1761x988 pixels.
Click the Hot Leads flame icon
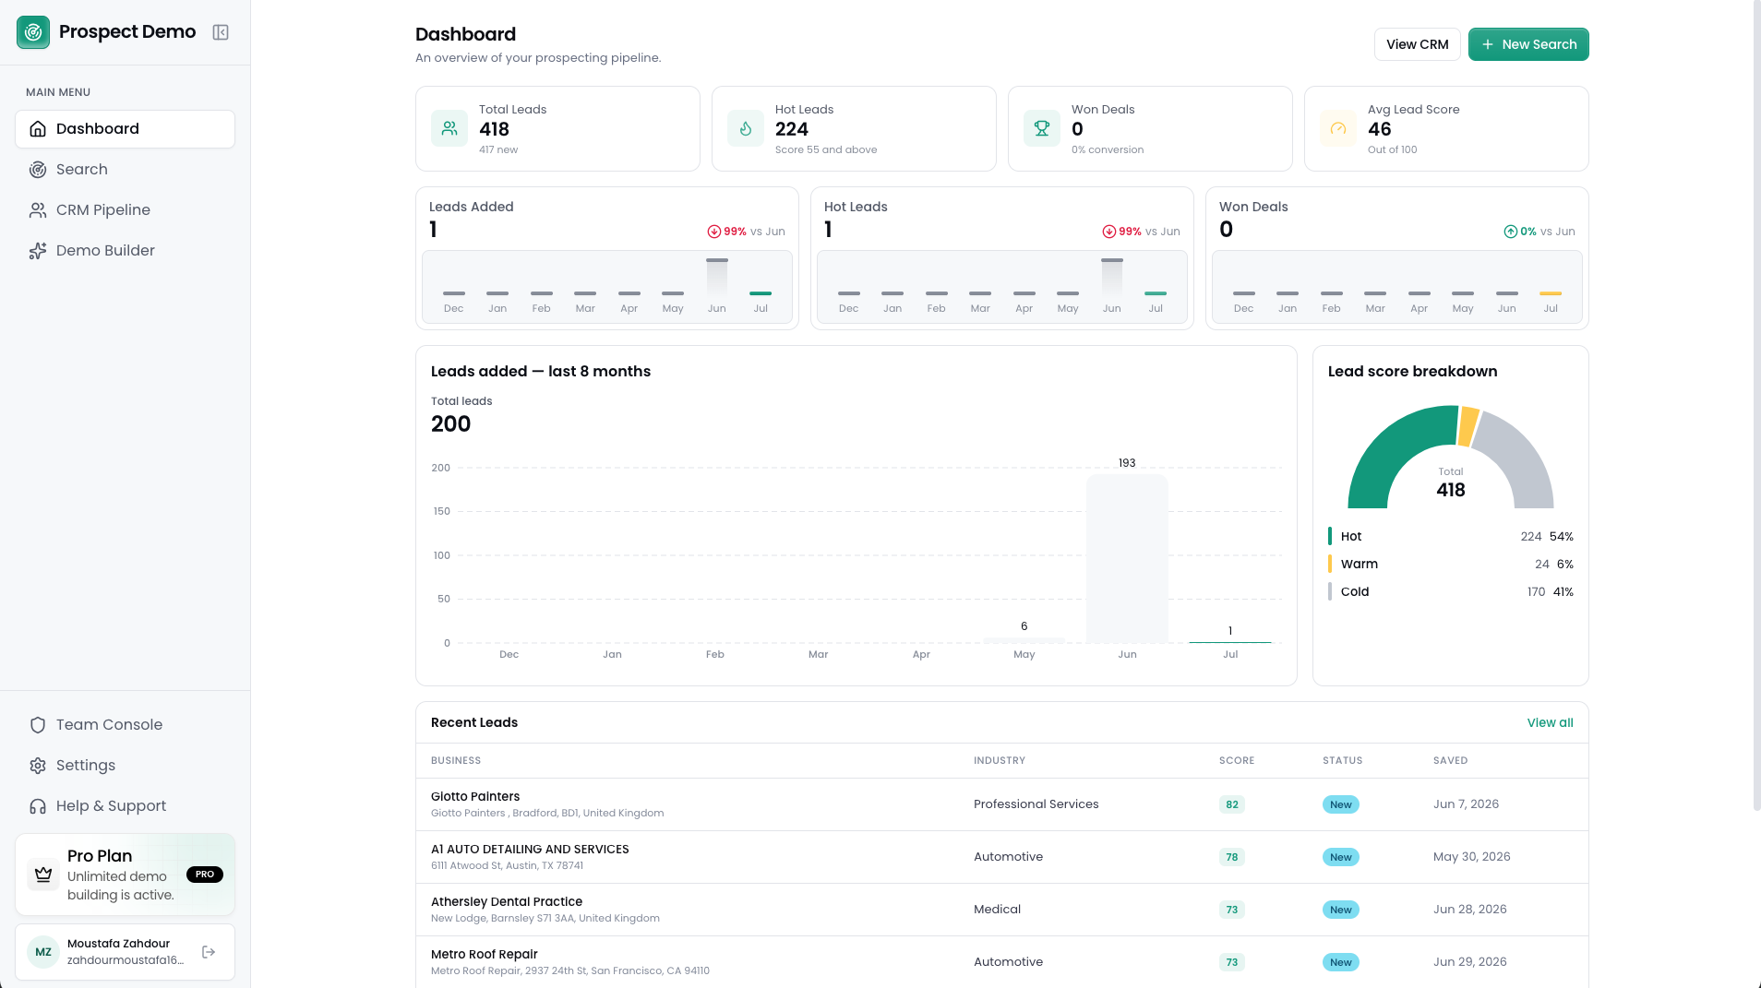click(x=746, y=128)
